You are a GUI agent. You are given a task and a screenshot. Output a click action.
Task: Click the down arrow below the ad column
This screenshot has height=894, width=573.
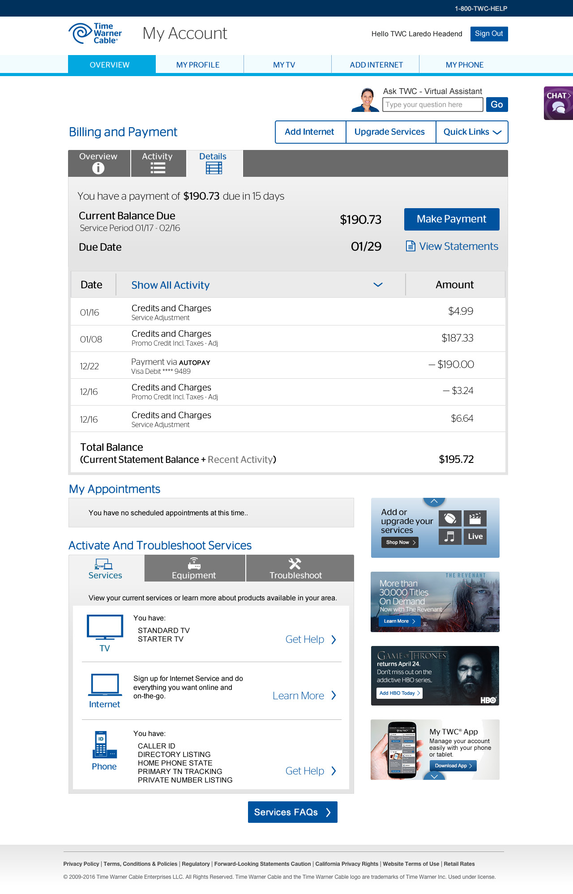tap(434, 776)
